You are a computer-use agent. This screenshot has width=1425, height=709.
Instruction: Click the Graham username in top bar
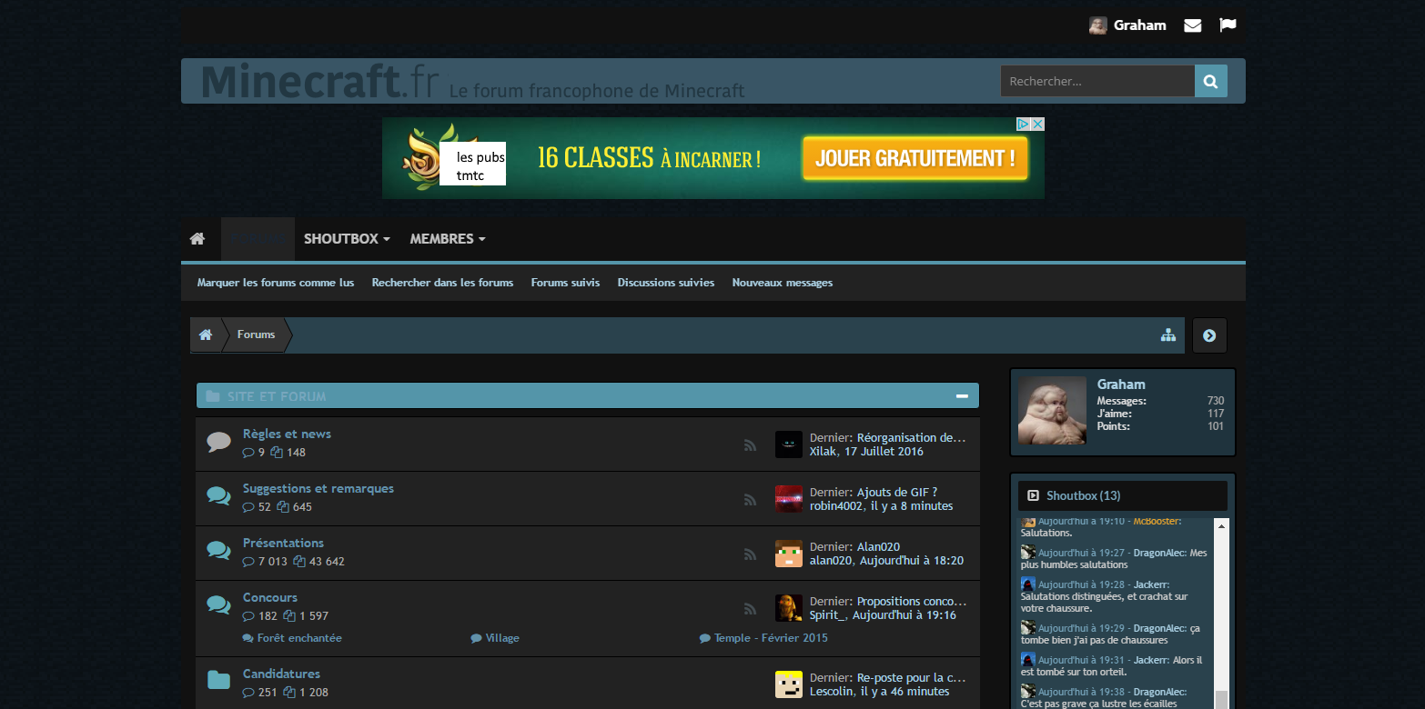pos(1140,25)
